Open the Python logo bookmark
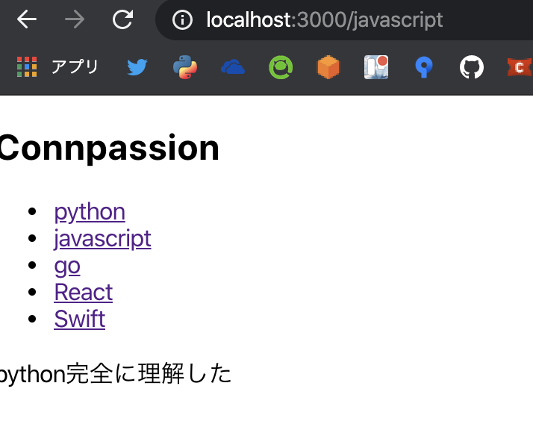The width and height of the screenshot is (533, 433). (x=185, y=67)
